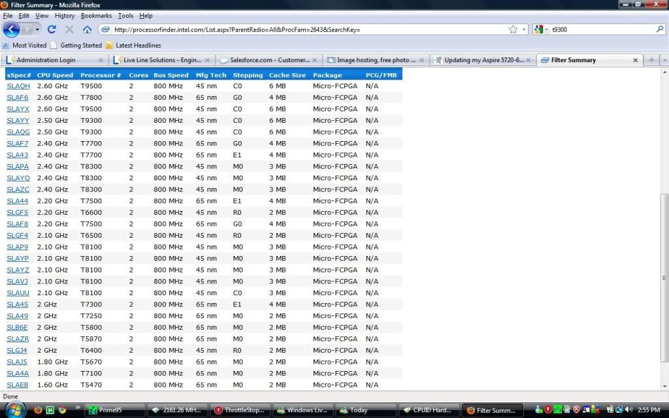This screenshot has height=418, width=669.
Task: Click the Processor # column header
Action: (x=101, y=75)
